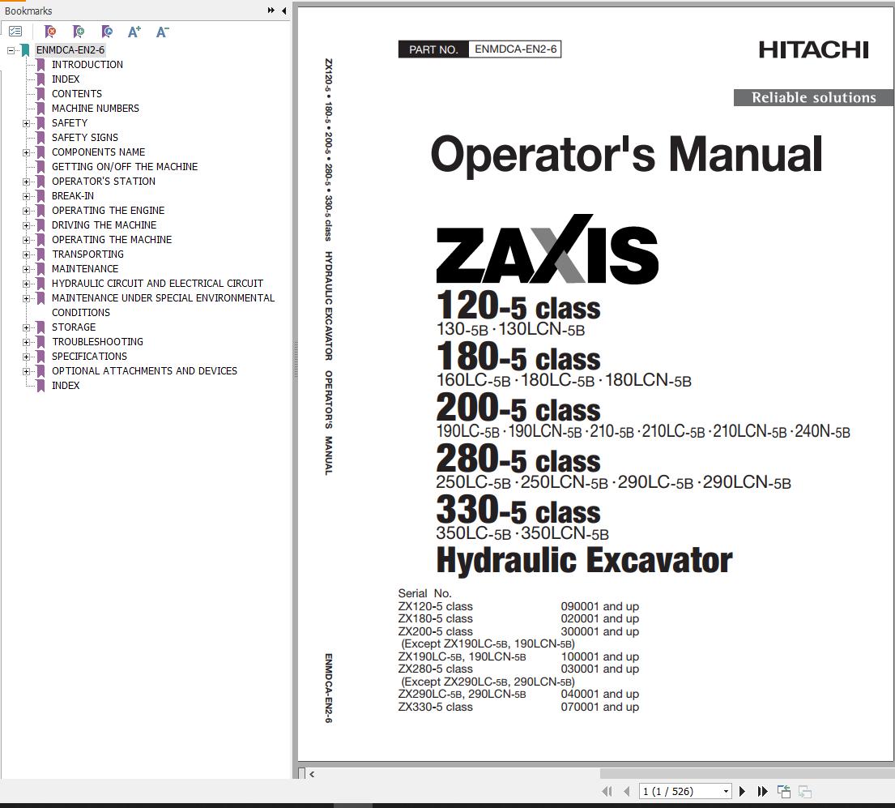Click the horizontal scroll left arrow
The height and width of the screenshot is (808, 895).
(x=312, y=774)
